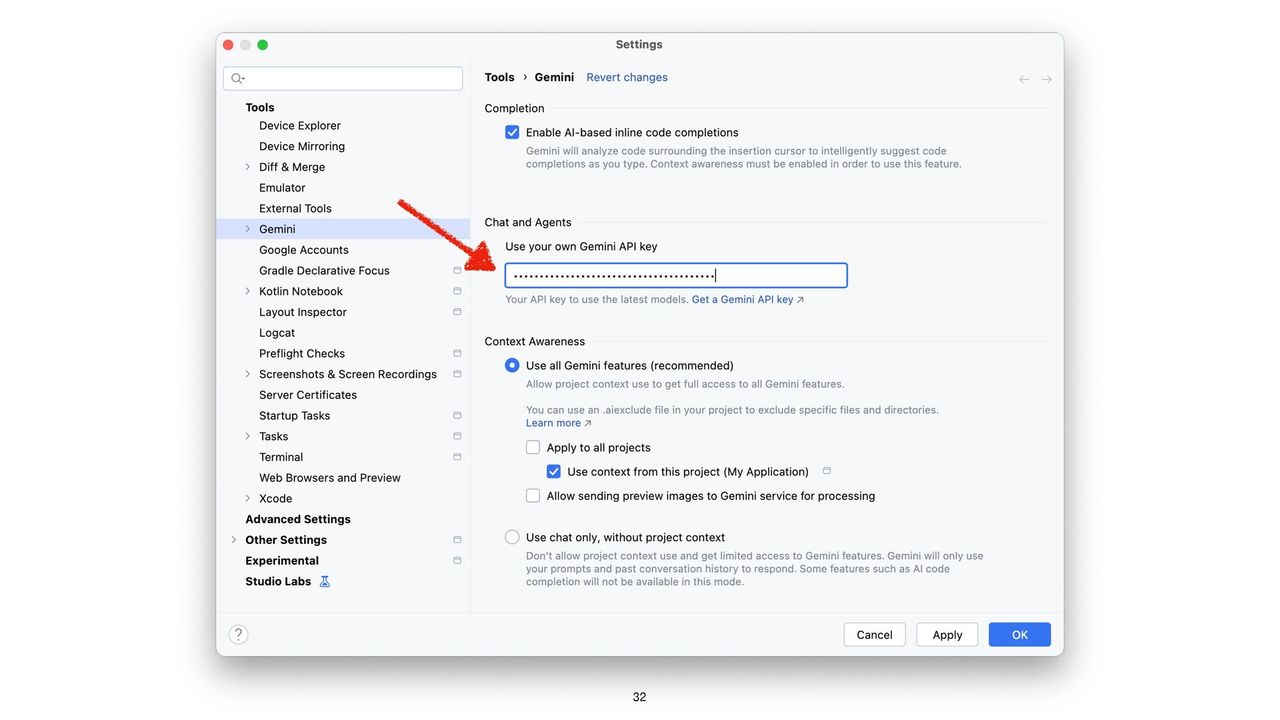Select Preflight Checks row

[343, 353]
